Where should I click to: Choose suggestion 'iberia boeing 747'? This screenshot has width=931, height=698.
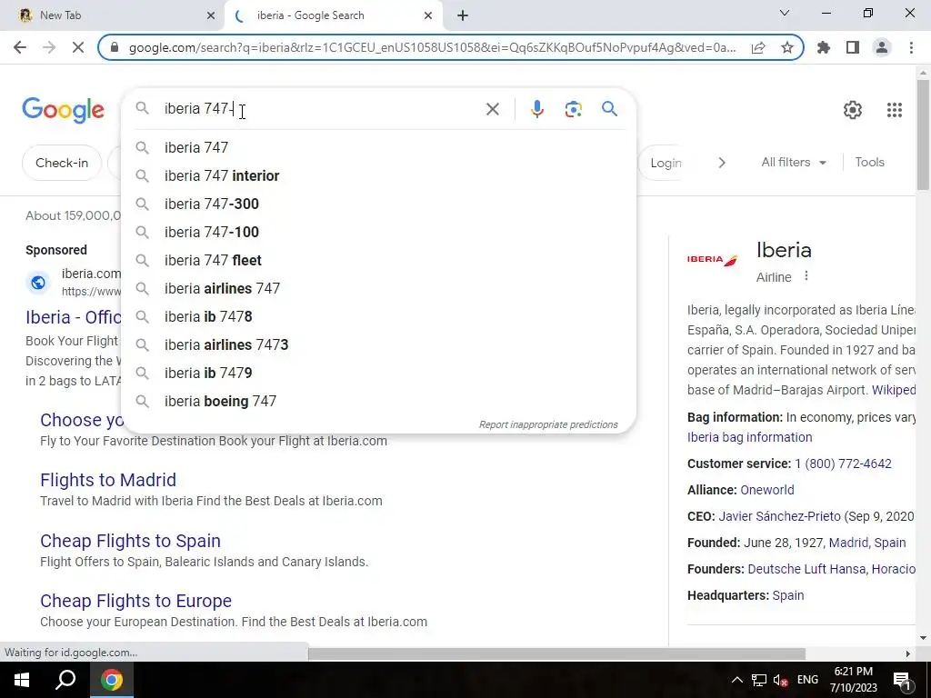[x=379, y=401]
